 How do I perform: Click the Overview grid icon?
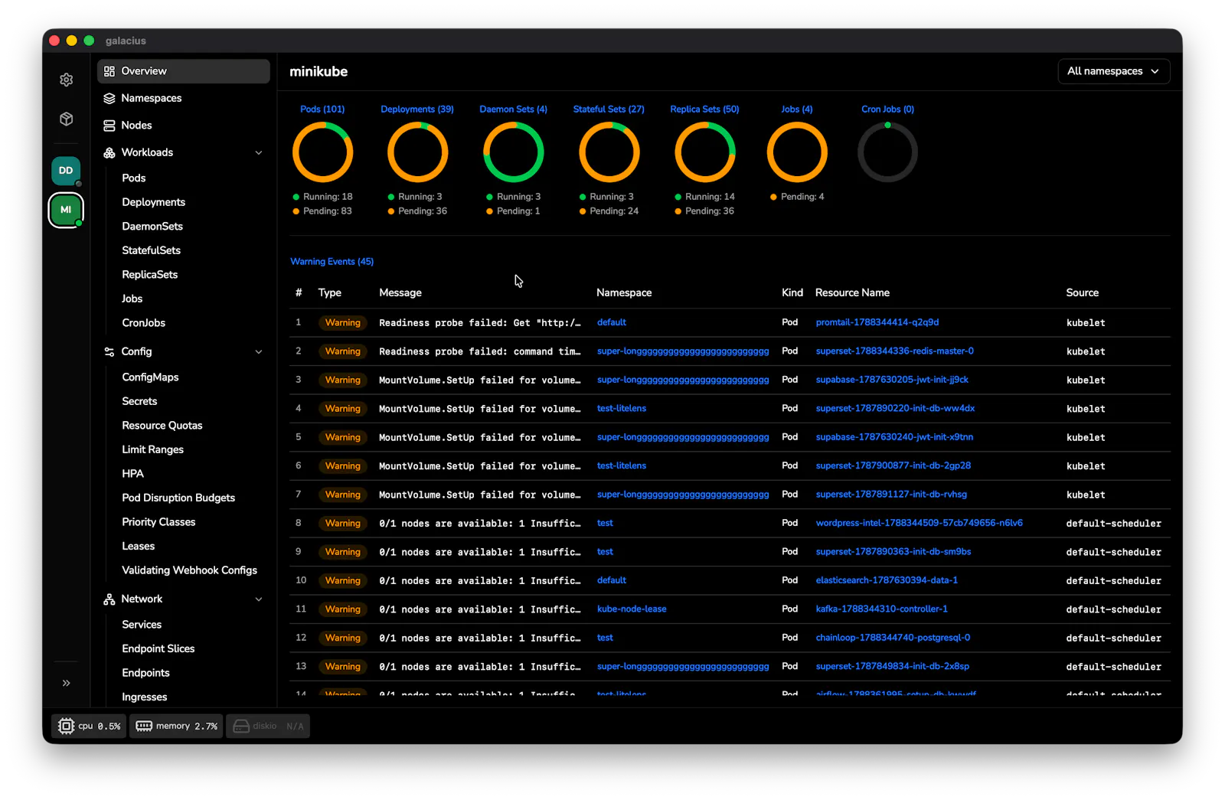[x=109, y=71]
